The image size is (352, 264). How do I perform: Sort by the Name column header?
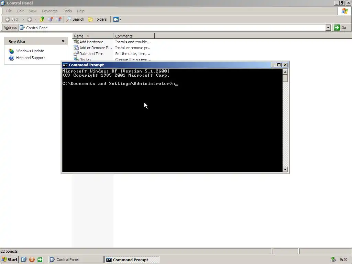tap(93, 36)
